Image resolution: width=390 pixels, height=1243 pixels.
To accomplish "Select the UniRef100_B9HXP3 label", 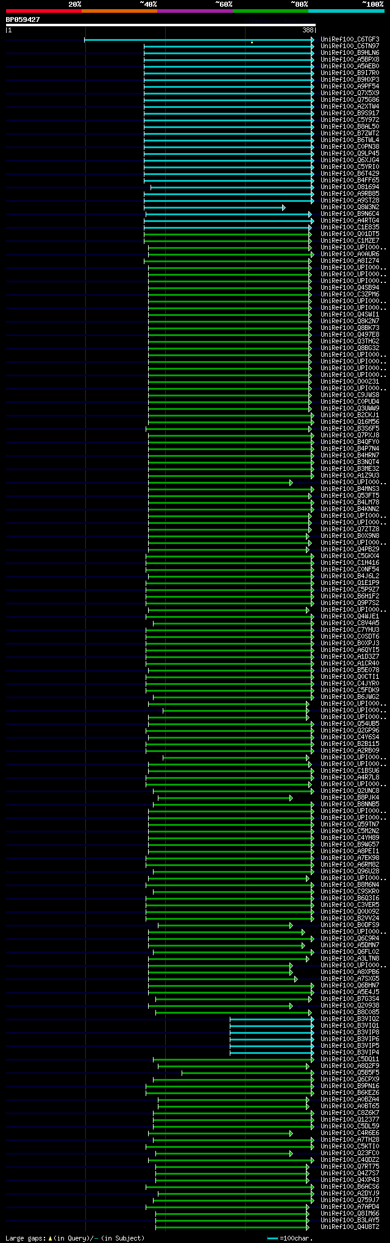I will (350, 80).
